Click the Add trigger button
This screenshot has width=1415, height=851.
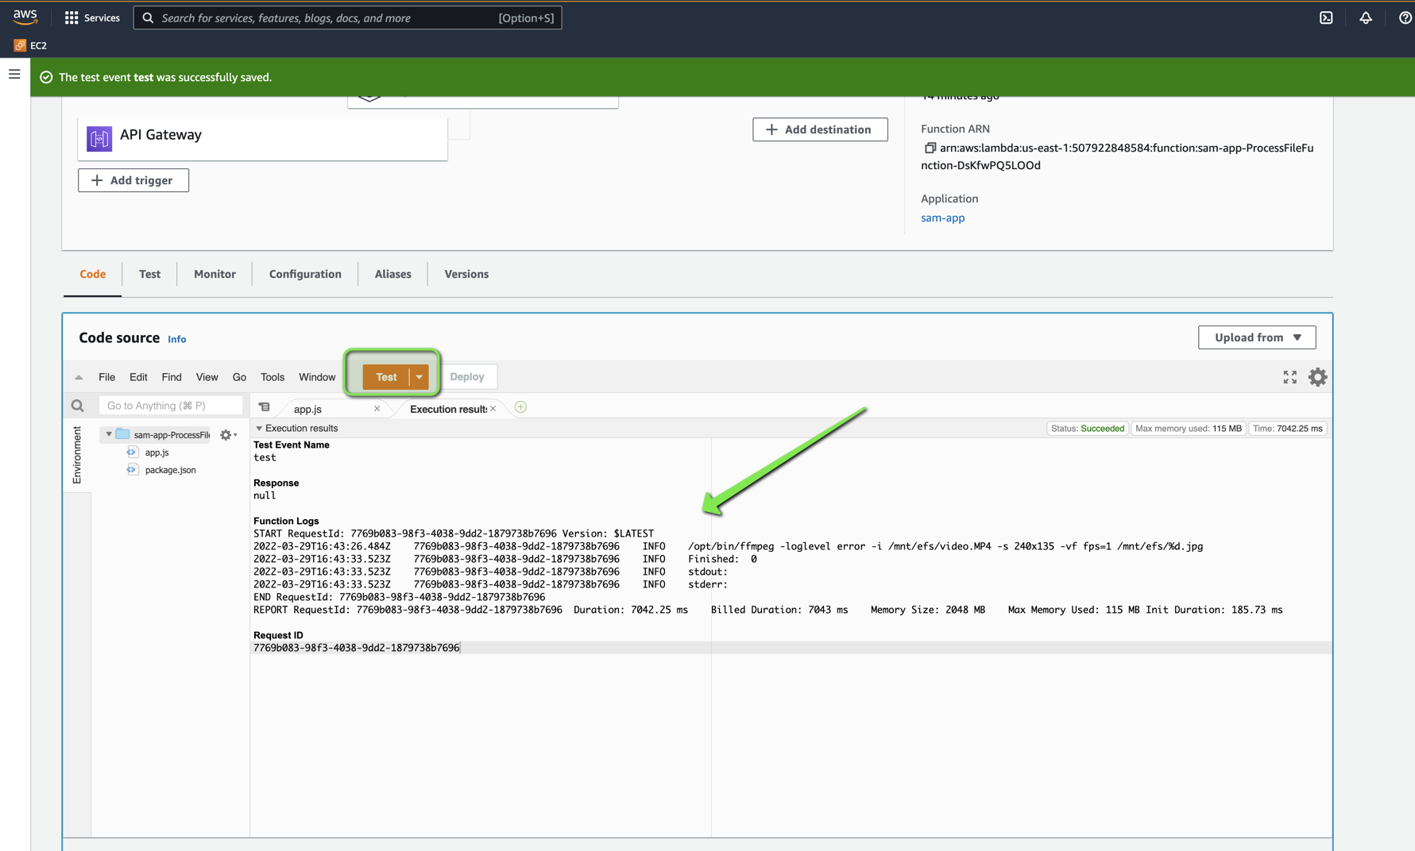pos(133,180)
